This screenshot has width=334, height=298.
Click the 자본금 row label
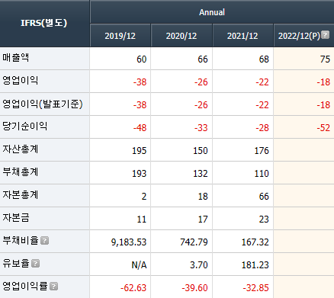tap(16, 218)
